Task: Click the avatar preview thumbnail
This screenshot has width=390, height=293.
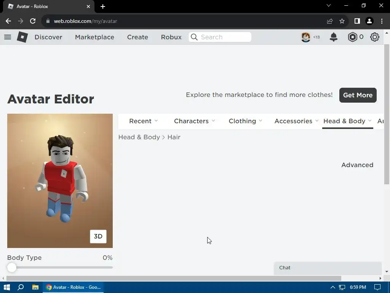Action: point(60,181)
